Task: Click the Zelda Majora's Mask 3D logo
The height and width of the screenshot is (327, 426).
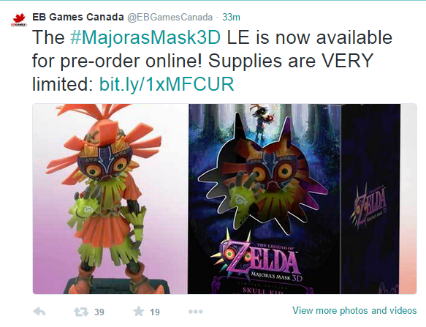Action: (x=256, y=258)
